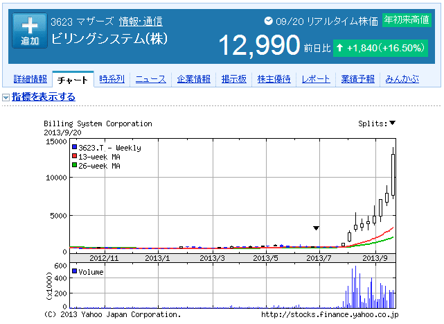Click the green 26-week MA legend swatch
This screenshot has width=444, height=324.
coord(75,165)
